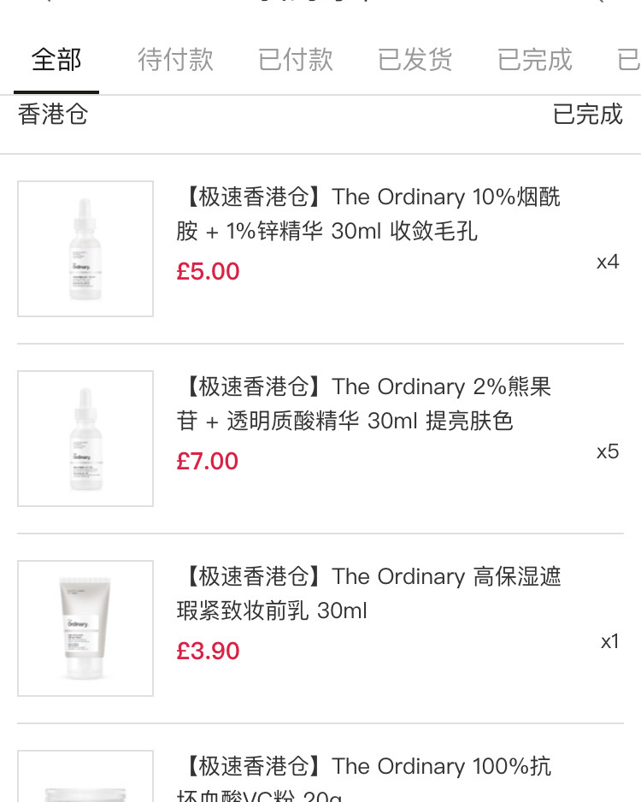The width and height of the screenshot is (641, 802).
Task: Open the partially visible last tab
Action: (x=629, y=59)
